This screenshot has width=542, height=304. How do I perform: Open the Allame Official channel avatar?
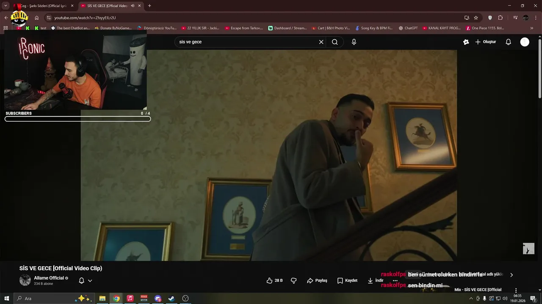25,280
